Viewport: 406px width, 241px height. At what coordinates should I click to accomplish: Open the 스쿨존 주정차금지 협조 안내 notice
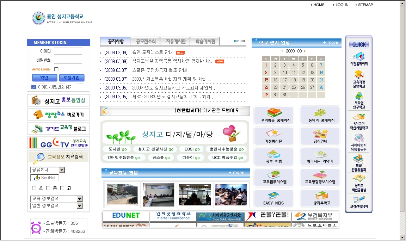click(159, 70)
